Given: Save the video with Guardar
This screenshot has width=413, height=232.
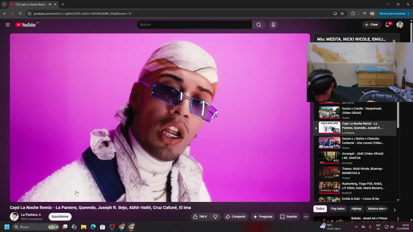Looking at the screenshot, I should click(x=289, y=217).
